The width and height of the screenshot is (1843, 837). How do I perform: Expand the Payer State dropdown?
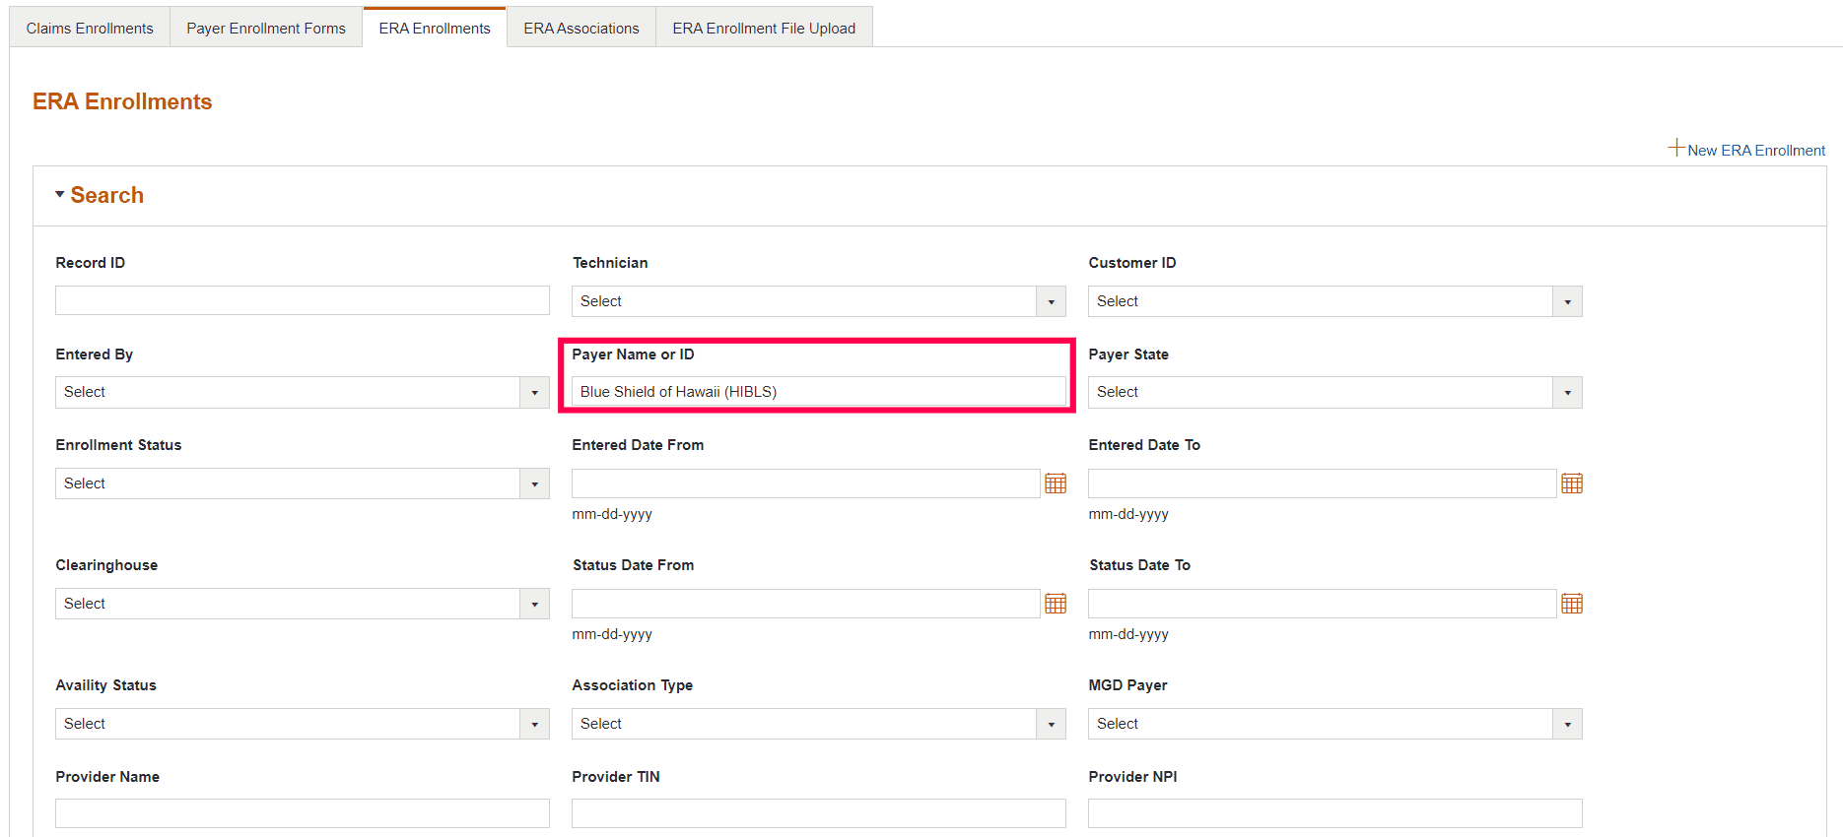pyautogui.click(x=1567, y=393)
